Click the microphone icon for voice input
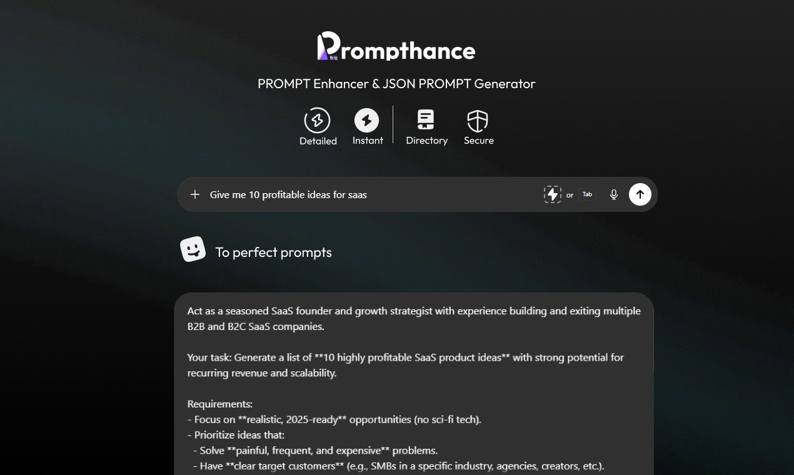 (613, 194)
